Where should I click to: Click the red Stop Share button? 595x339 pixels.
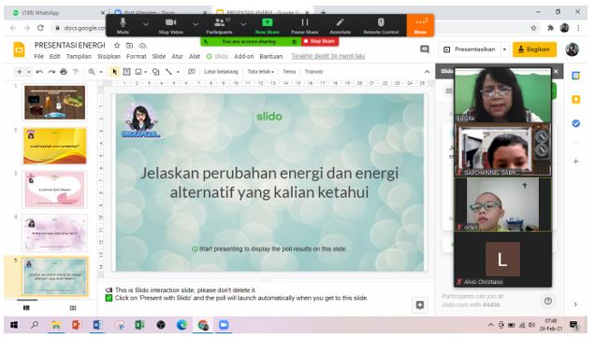click(x=320, y=41)
